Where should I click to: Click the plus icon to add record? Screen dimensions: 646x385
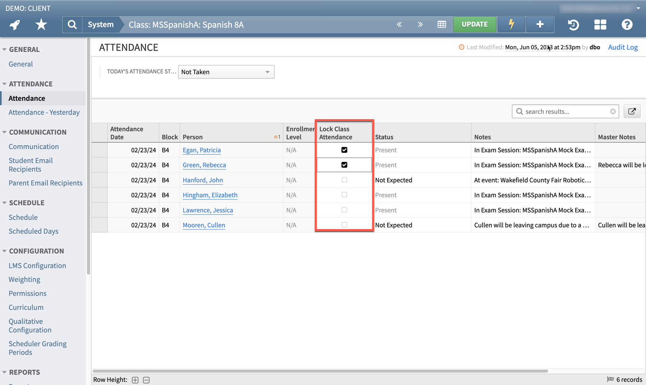pos(540,24)
